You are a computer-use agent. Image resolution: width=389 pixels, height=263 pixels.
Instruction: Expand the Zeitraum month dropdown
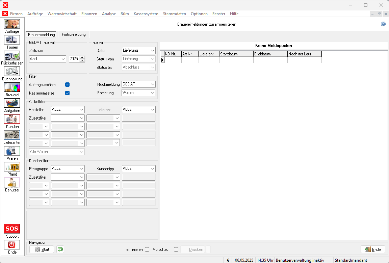[x=48, y=59]
